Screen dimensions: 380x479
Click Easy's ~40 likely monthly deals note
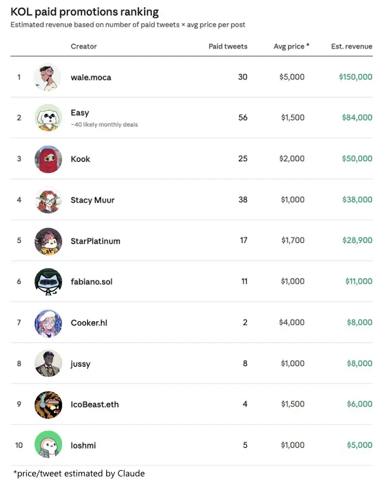click(x=104, y=125)
